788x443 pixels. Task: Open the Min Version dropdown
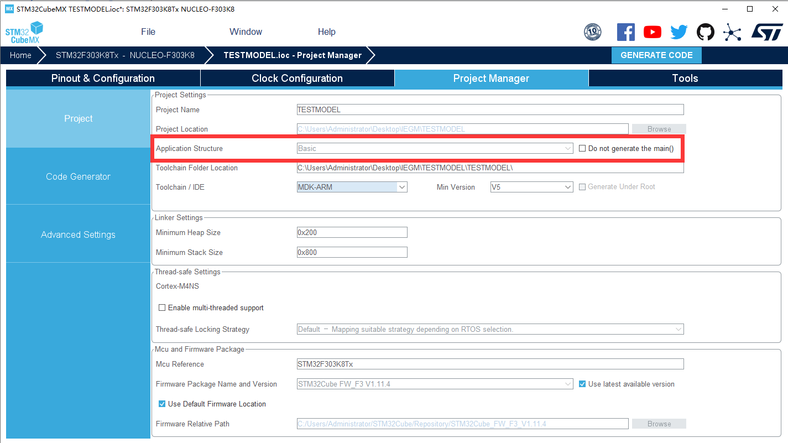point(531,187)
